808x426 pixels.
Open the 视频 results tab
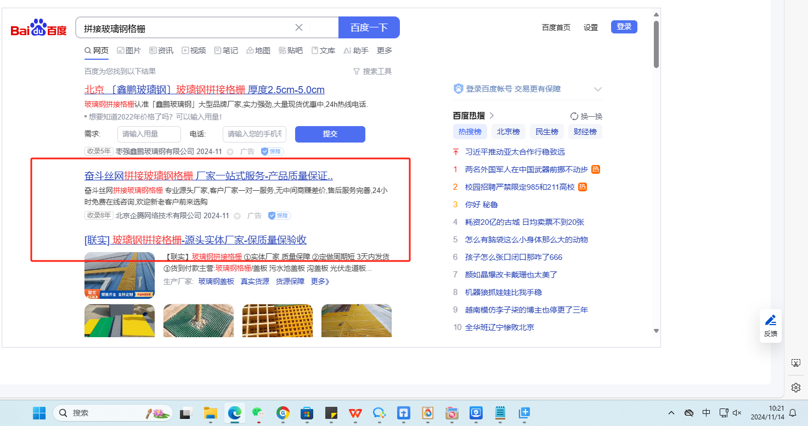tap(194, 50)
